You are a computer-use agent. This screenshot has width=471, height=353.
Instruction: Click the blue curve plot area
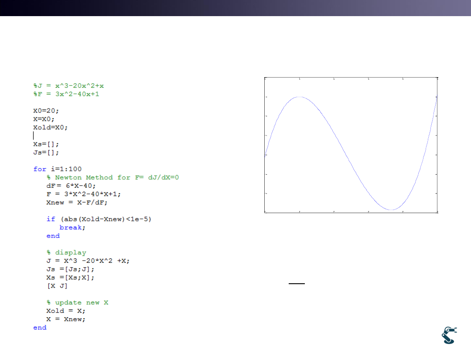(351, 145)
